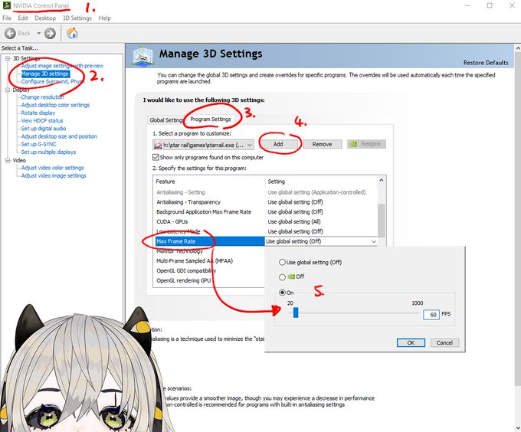Select OpenGL GDI compatibility row
The height and width of the screenshot is (432, 521).
tap(209, 270)
